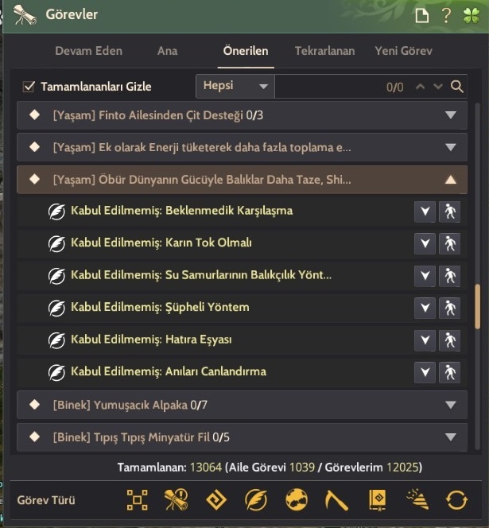
Task: Switch to the Tekrarlanan tab
Action: click(x=324, y=51)
